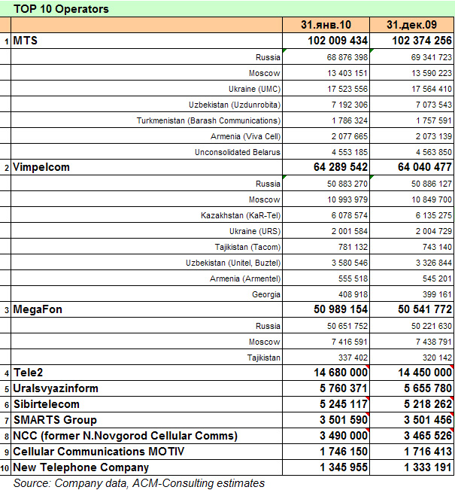Select Uzbekistan (Uzdunrobita) row label

235,105
